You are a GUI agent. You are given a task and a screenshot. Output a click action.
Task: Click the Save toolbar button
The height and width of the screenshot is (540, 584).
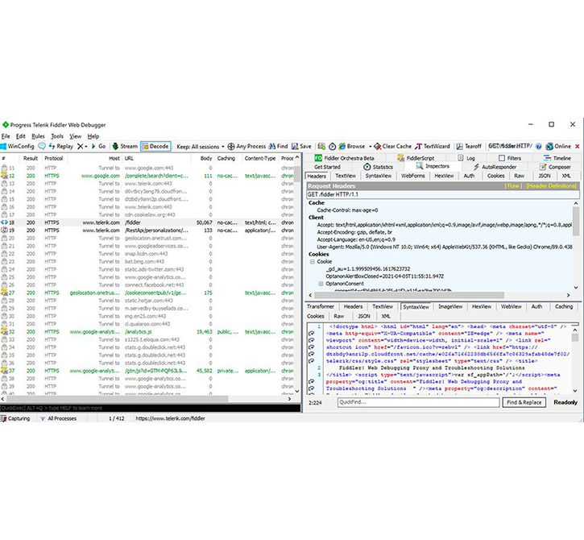coord(301,147)
